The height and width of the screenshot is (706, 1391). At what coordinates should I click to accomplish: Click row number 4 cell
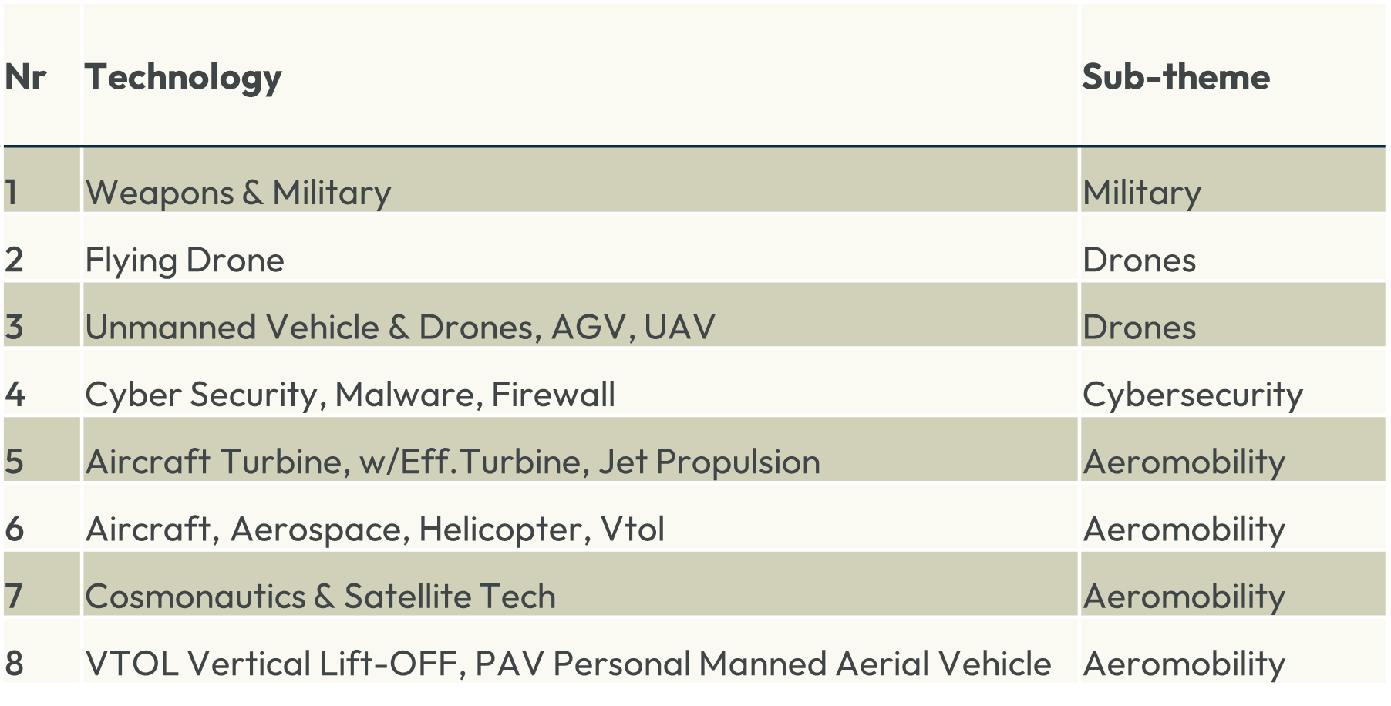point(15,395)
